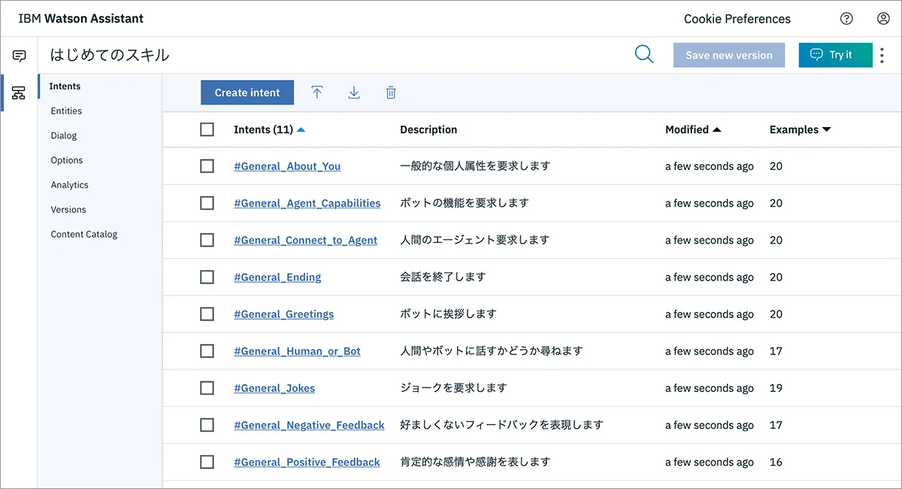Open the #General_Negative_Feedback intent link
Screen dimensions: 902x489
click(309, 425)
